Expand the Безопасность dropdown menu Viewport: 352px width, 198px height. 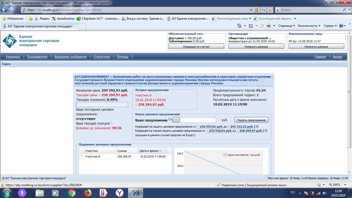[x=309, y=26]
